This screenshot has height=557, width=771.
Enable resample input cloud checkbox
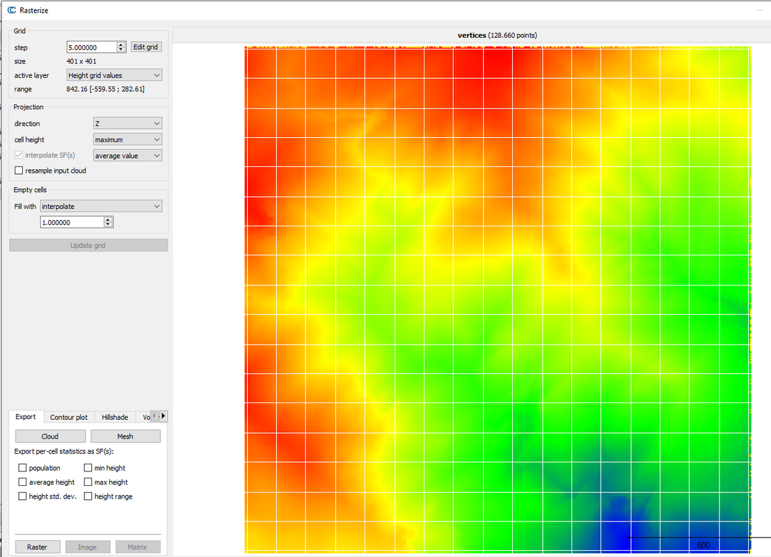click(19, 171)
